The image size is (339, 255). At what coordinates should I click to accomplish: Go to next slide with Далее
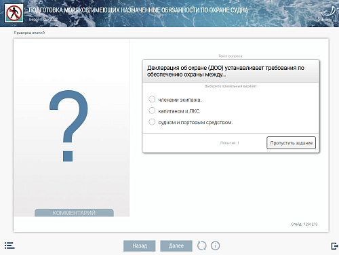(x=176, y=246)
